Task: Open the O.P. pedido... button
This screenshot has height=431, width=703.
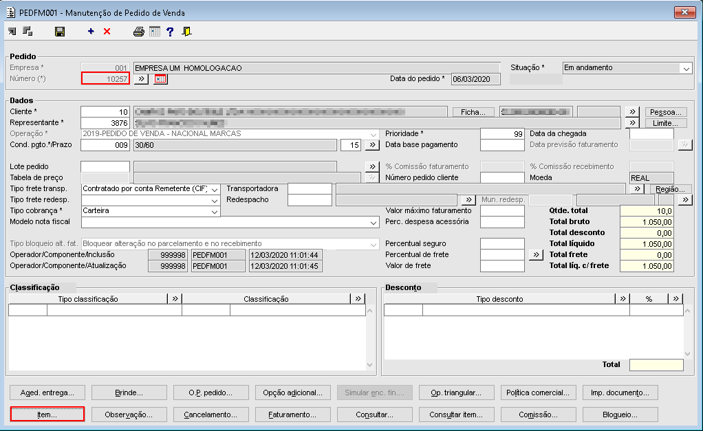Action: click(210, 393)
